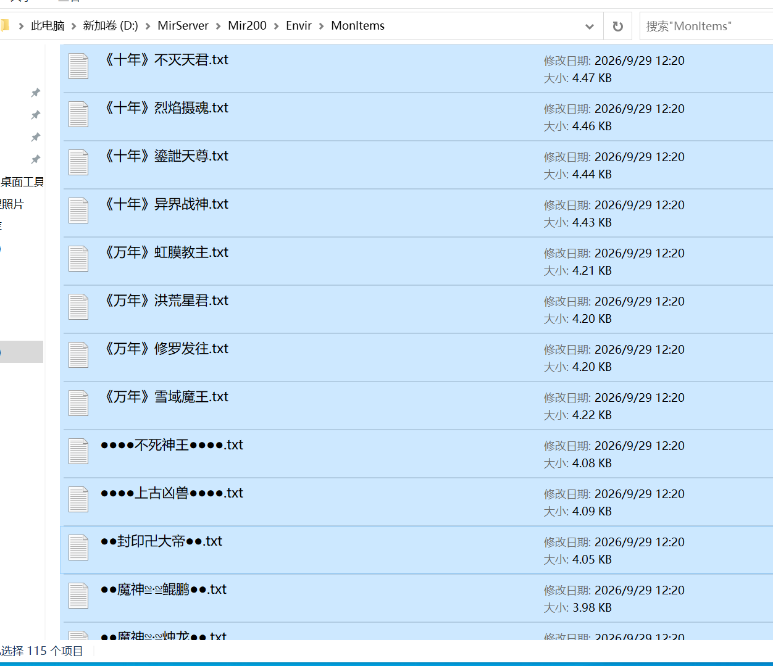Select file icon of 《万年》修罗发往.txt

coord(78,355)
